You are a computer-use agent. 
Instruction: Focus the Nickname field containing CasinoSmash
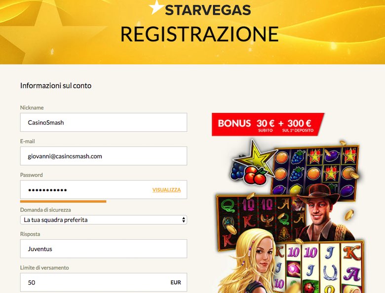point(103,122)
